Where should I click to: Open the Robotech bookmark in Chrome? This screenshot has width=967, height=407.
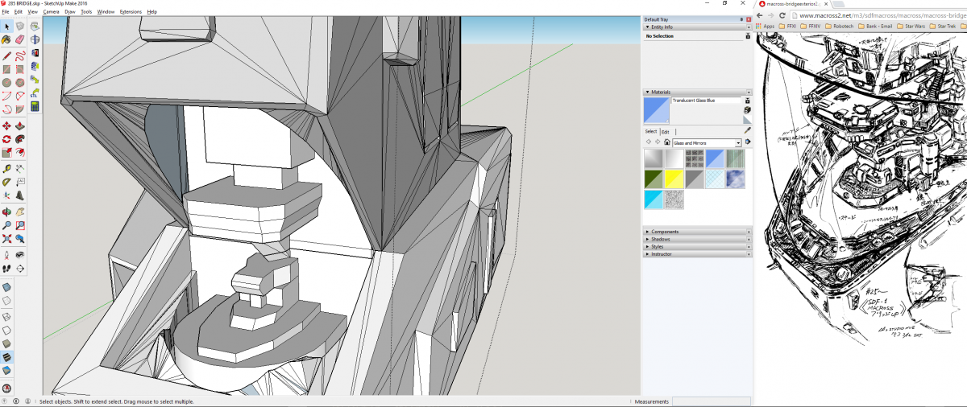click(838, 26)
